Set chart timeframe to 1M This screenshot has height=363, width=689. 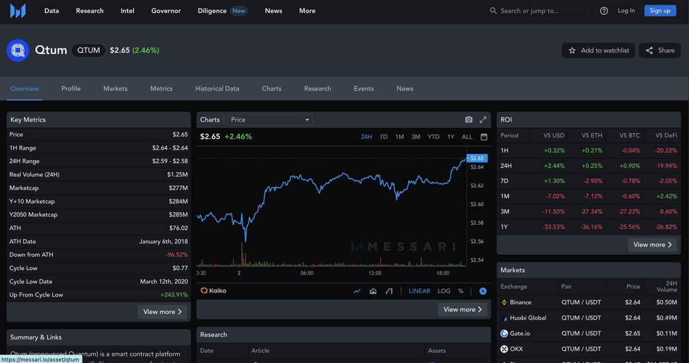[x=400, y=136]
